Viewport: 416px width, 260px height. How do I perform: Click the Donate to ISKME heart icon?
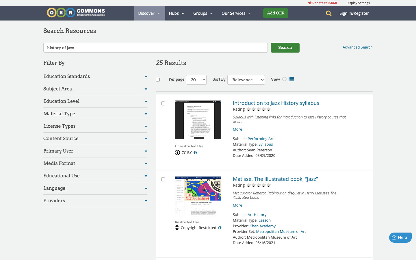(x=310, y=3)
